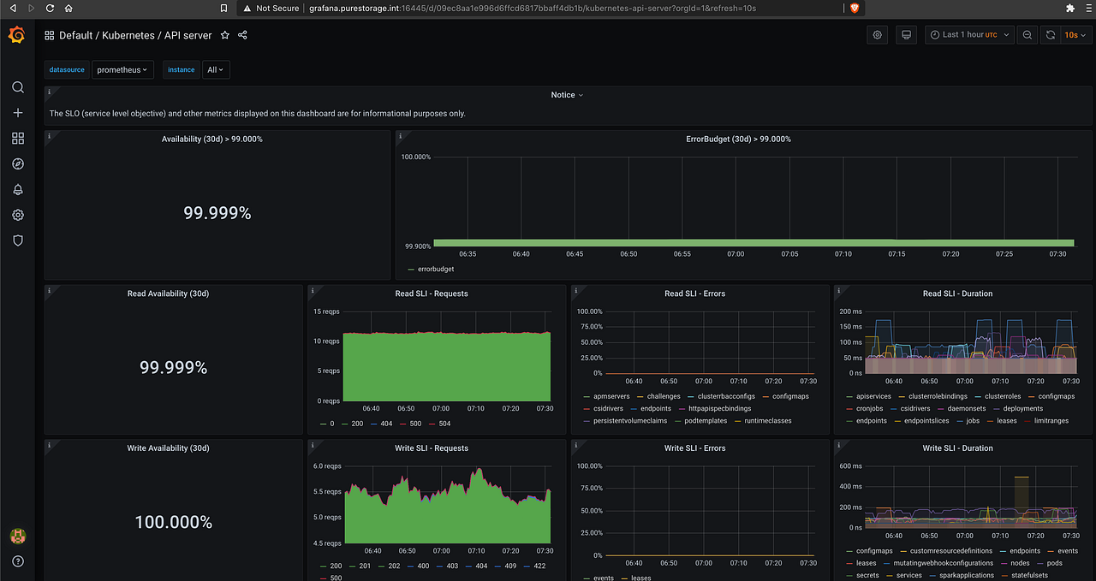Open the Explore compass icon

point(17,163)
